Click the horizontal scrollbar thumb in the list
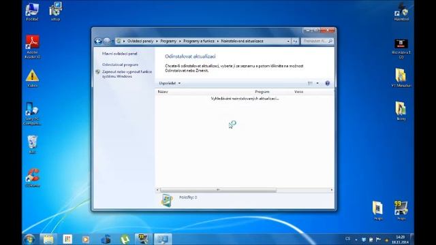The height and width of the screenshot is (245, 436). (218, 190)
